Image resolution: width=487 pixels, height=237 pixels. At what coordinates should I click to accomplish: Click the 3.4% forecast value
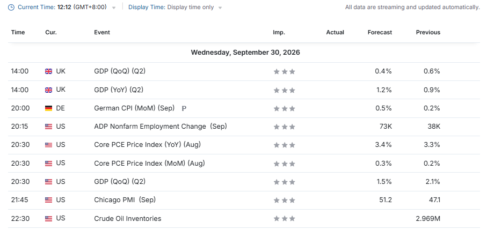(383, 145)
